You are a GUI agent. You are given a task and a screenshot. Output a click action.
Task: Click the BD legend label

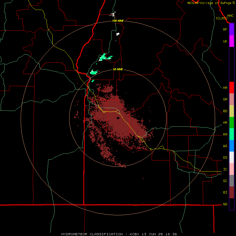click(x=225, y=111)
